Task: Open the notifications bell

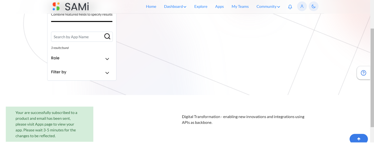Action: click(x=290, y=6)
